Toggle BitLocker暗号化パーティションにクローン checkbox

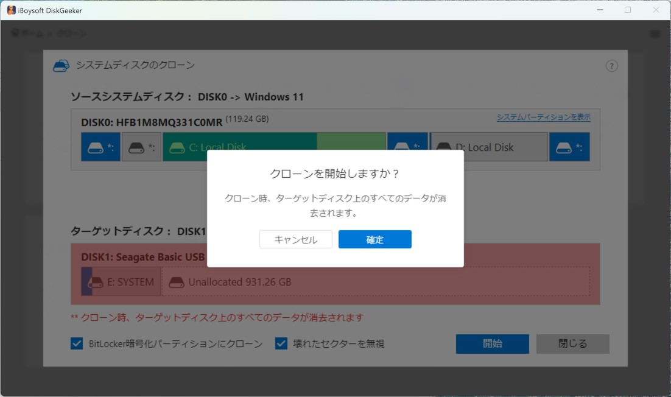point(77,343)
